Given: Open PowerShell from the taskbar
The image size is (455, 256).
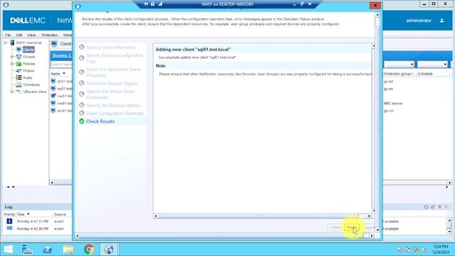Looking at the screenshot, I should (48, 250).
